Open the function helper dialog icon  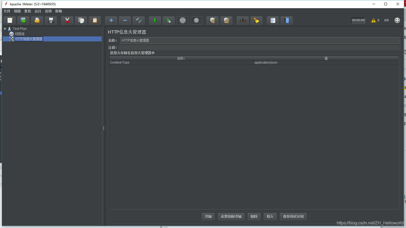click(x=273, y=20)
